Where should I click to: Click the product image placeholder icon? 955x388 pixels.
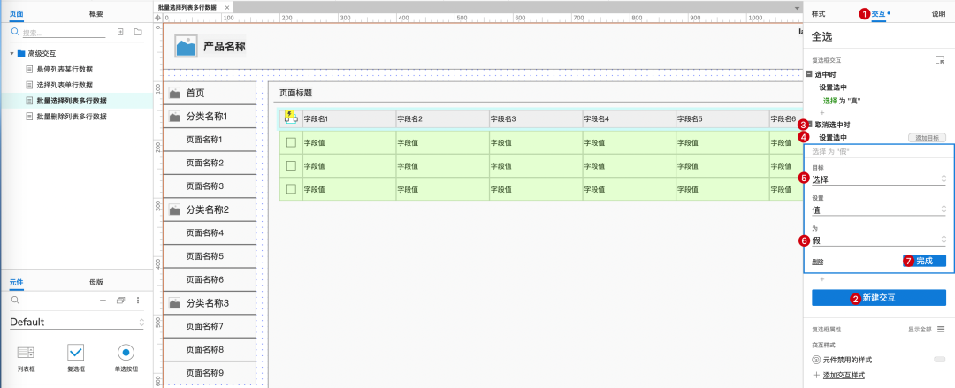coord(186,46)
